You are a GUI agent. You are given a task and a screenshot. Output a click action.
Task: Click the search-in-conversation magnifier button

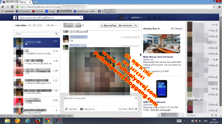pyautogui.click(x=136, y=25)
